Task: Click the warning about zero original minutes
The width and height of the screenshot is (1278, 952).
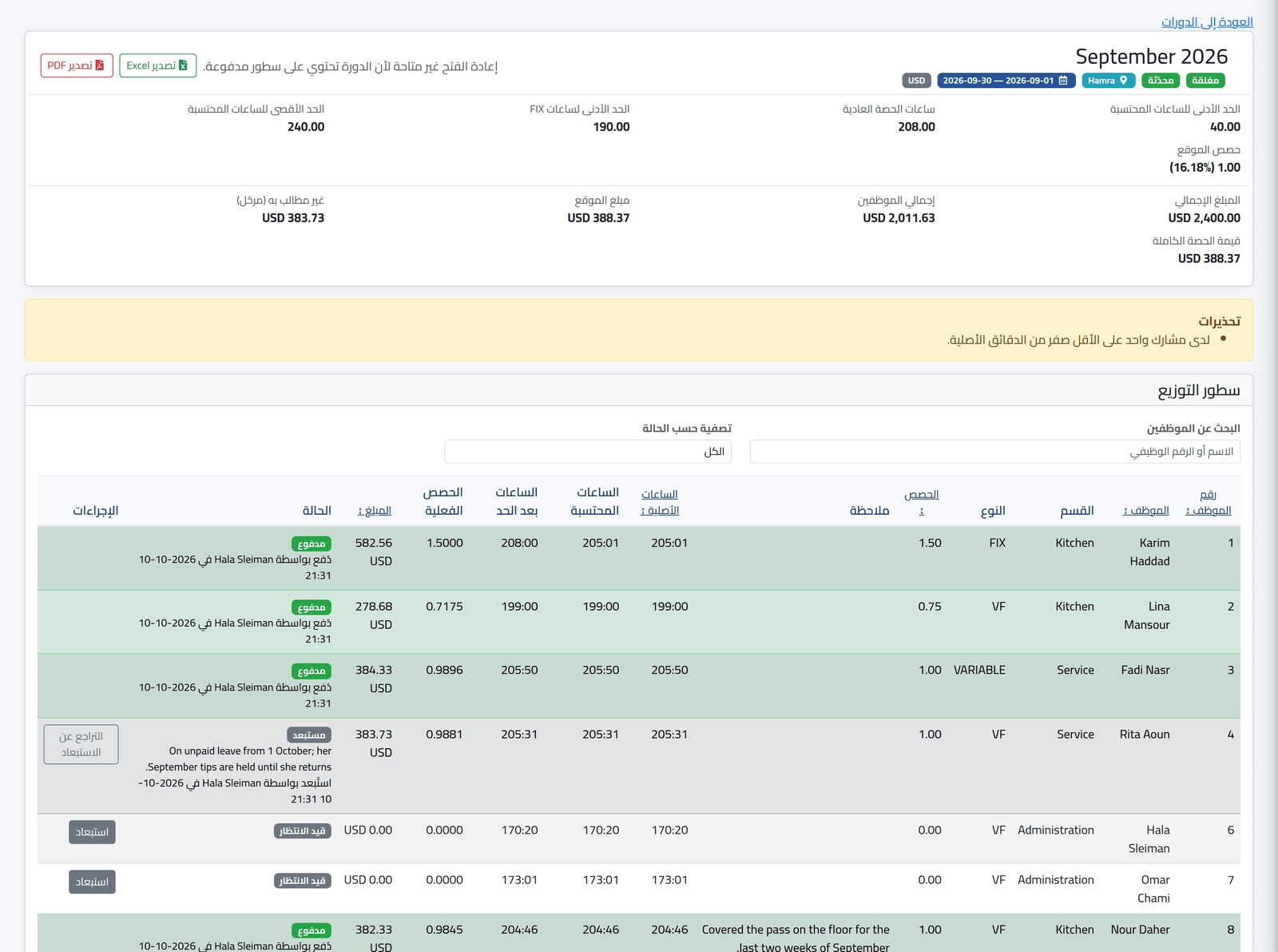Action: (x=1078, y=341)
